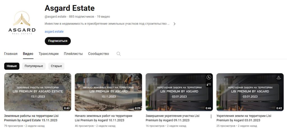This screenshot has height=133, width=287.
Task: Click the Asgard Estate channel name heading
Action: (70, 8)
